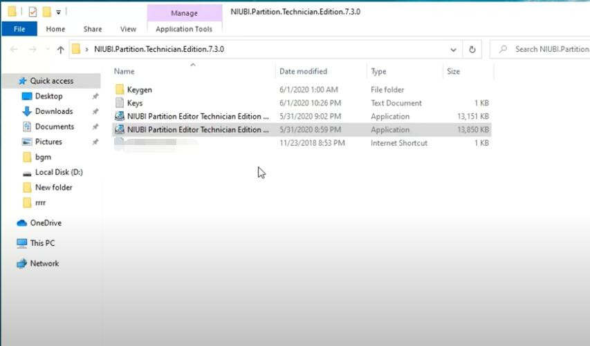Click the Search NIUBI.Partition box
Viewport: 590px width, 346px height.
click(x=542, y=49)
